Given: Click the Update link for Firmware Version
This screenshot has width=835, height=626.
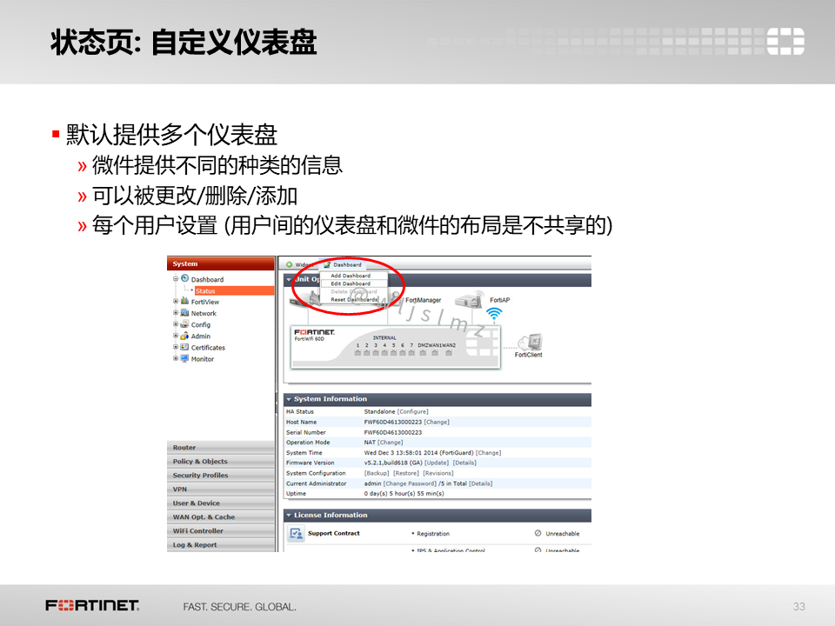Looking at the screenshot, I should tap(437, 463).
